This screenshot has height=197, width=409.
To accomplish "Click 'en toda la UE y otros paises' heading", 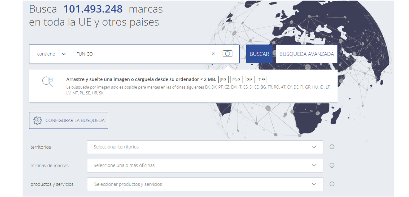I will 94,22.
